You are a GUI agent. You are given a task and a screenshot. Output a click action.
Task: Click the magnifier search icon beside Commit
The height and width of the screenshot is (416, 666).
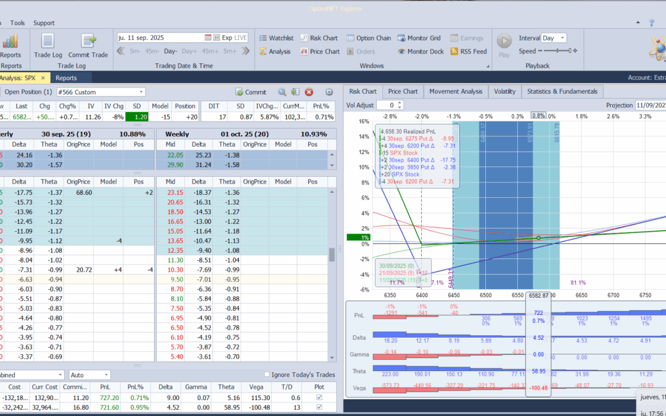[x=282, y=92]
